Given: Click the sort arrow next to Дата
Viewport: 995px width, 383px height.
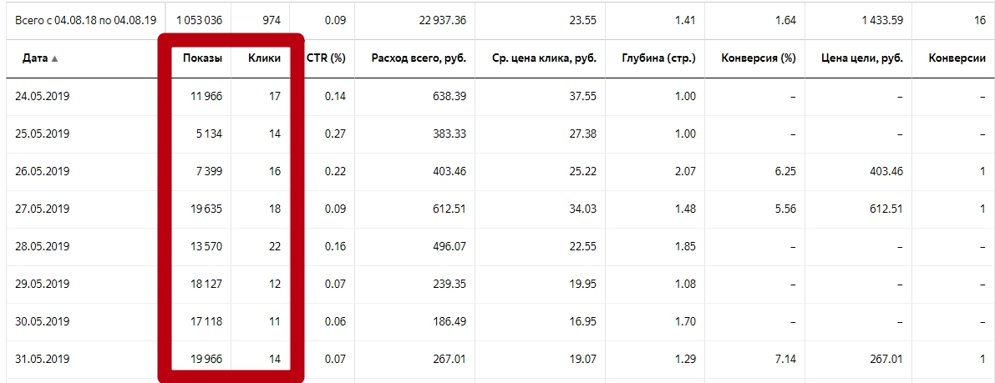Looking at the screenshot, I should 54,58.
